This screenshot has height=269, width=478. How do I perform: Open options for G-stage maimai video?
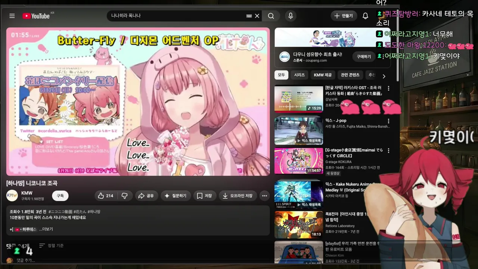click(388, 151)
